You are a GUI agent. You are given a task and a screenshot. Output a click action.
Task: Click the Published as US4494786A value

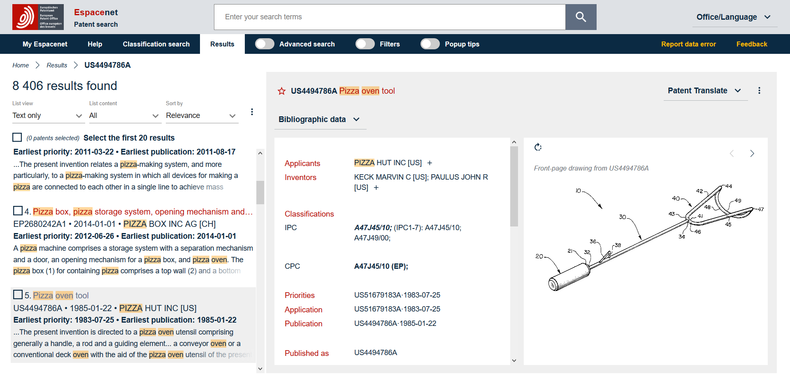376,353
